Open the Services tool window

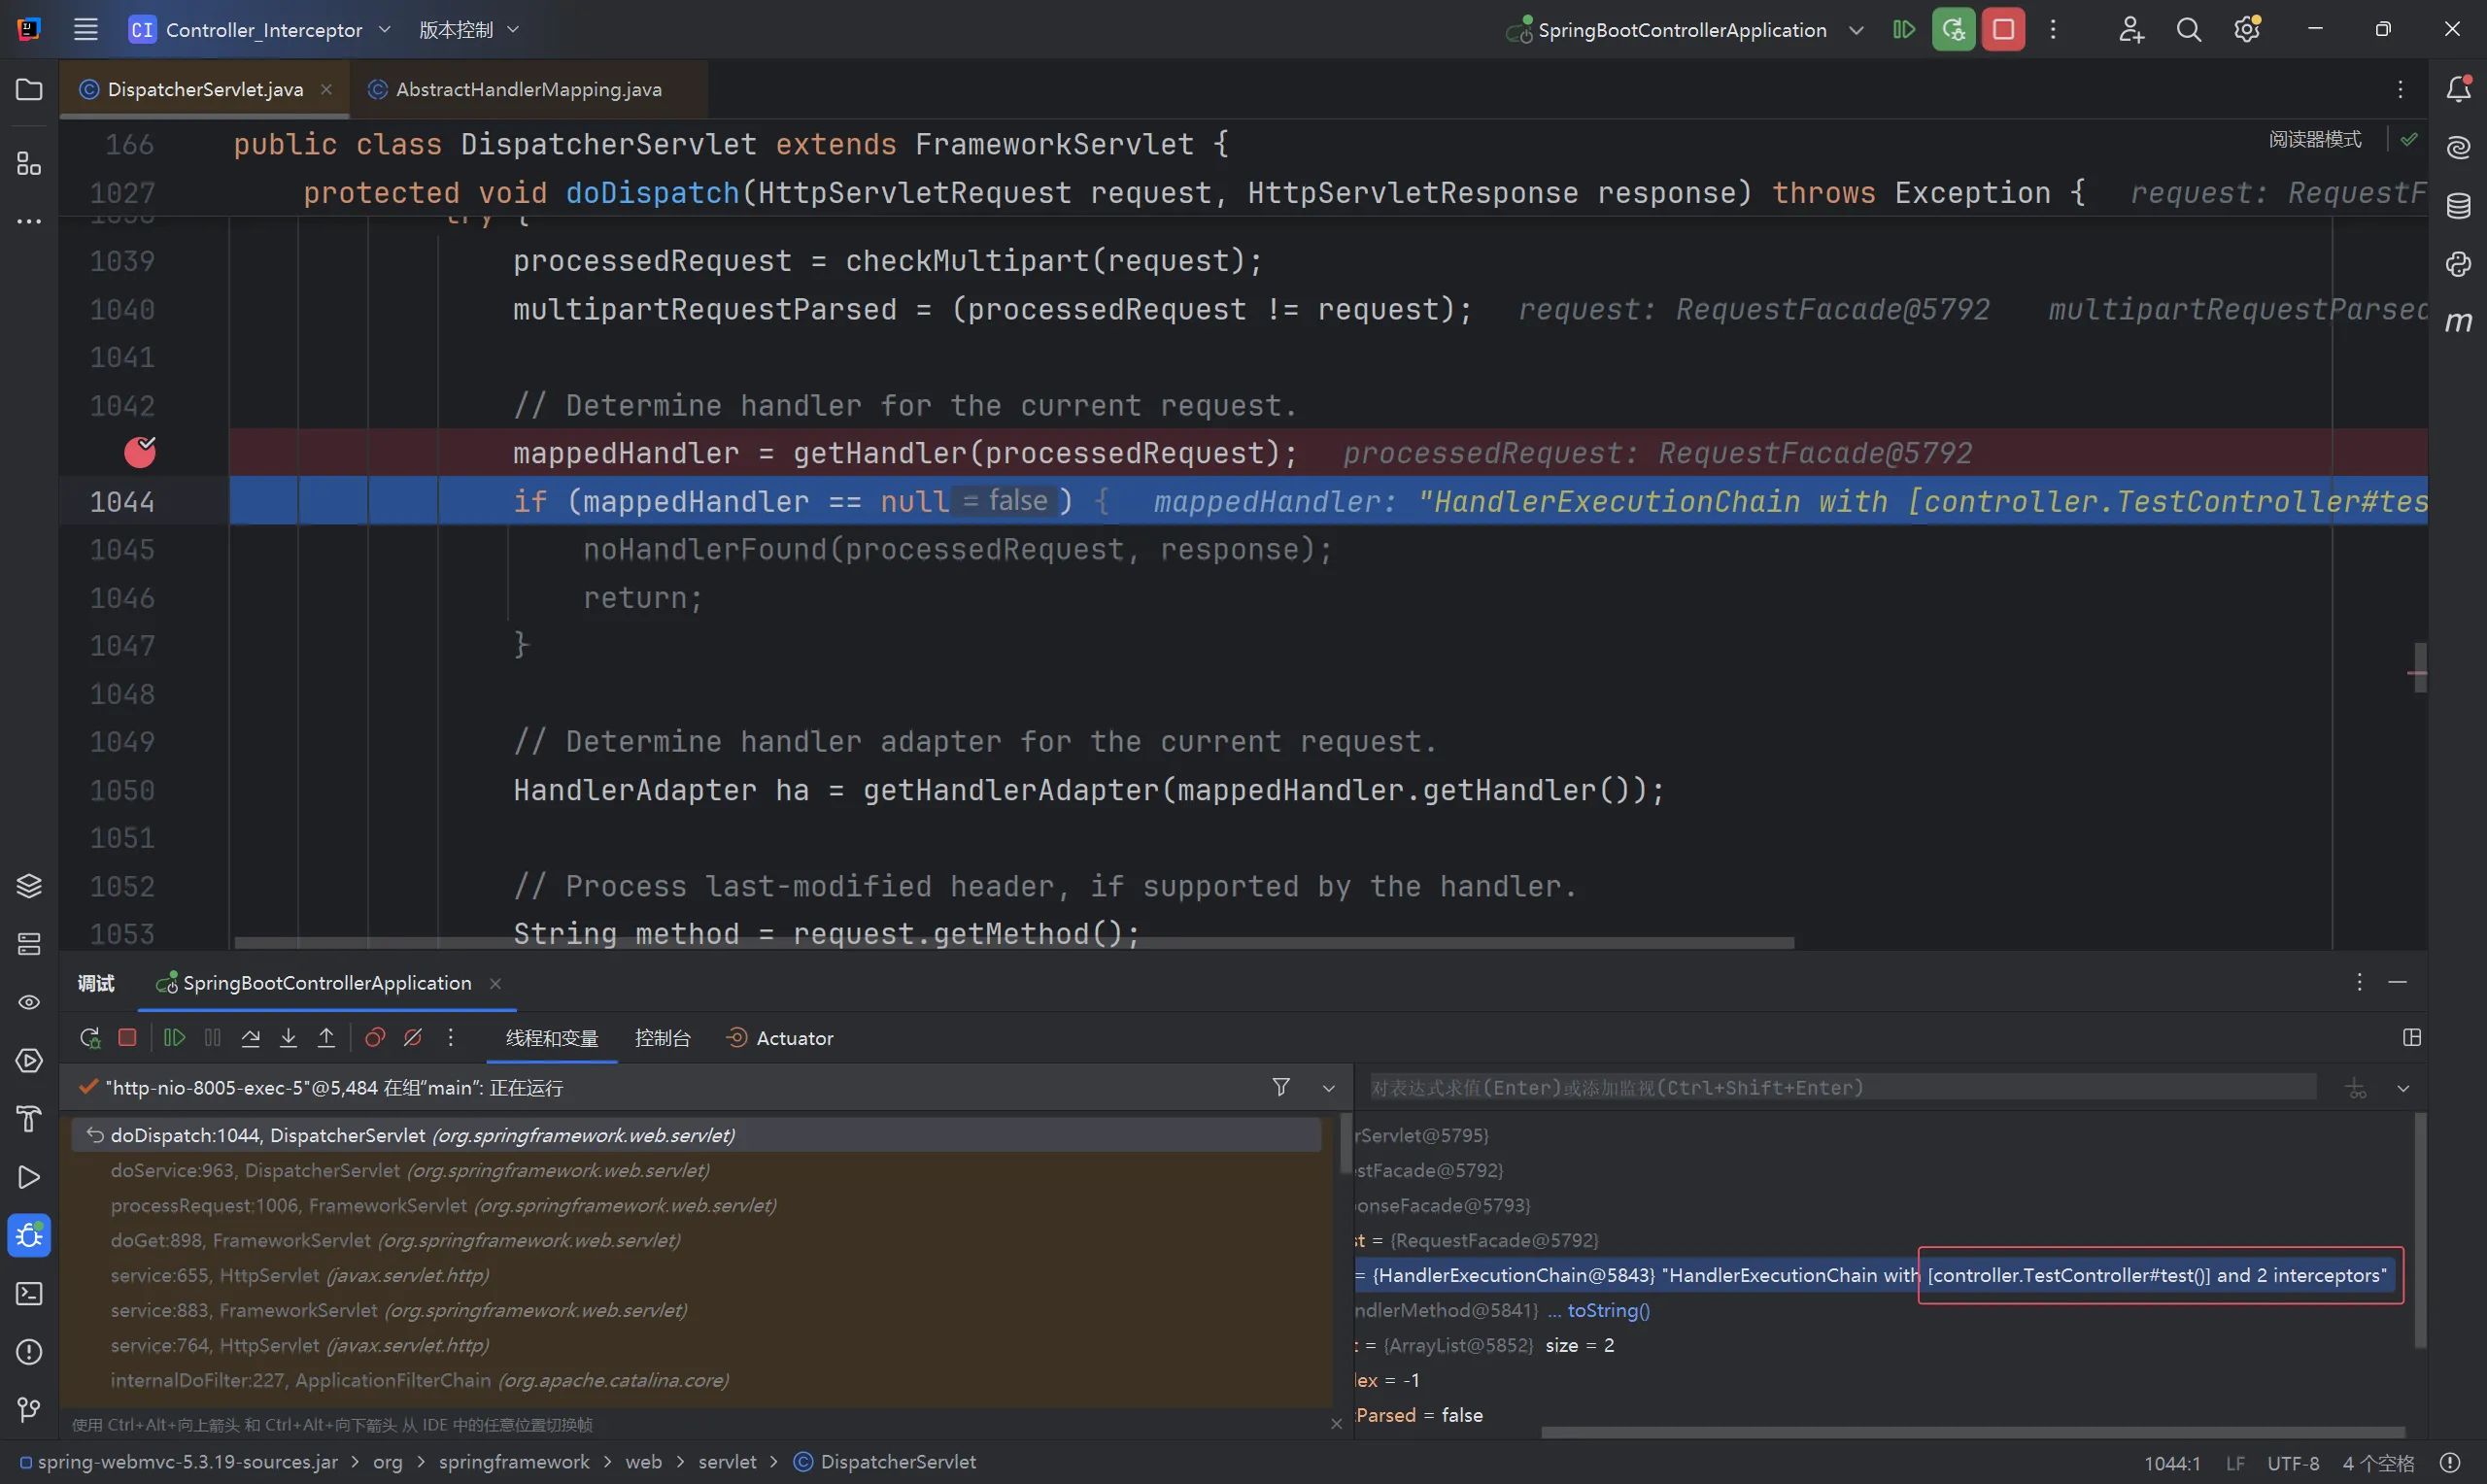click(x=29, y=1061)
